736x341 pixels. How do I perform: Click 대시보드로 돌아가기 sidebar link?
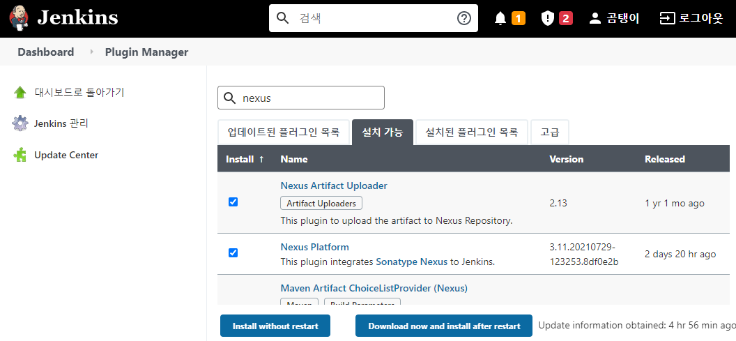pos(79,92)
